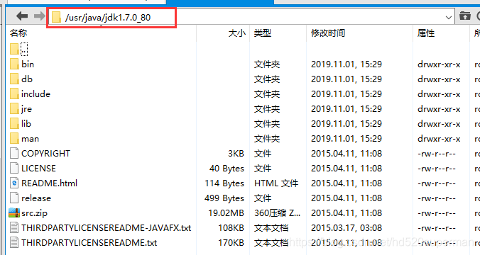Click the include folder icon
The height and width of the screenshot is (255, 480).
pyautogui.click(x=14, y=93)
